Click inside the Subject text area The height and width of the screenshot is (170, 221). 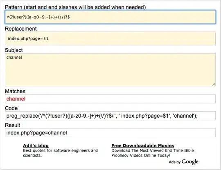[110, 69]
